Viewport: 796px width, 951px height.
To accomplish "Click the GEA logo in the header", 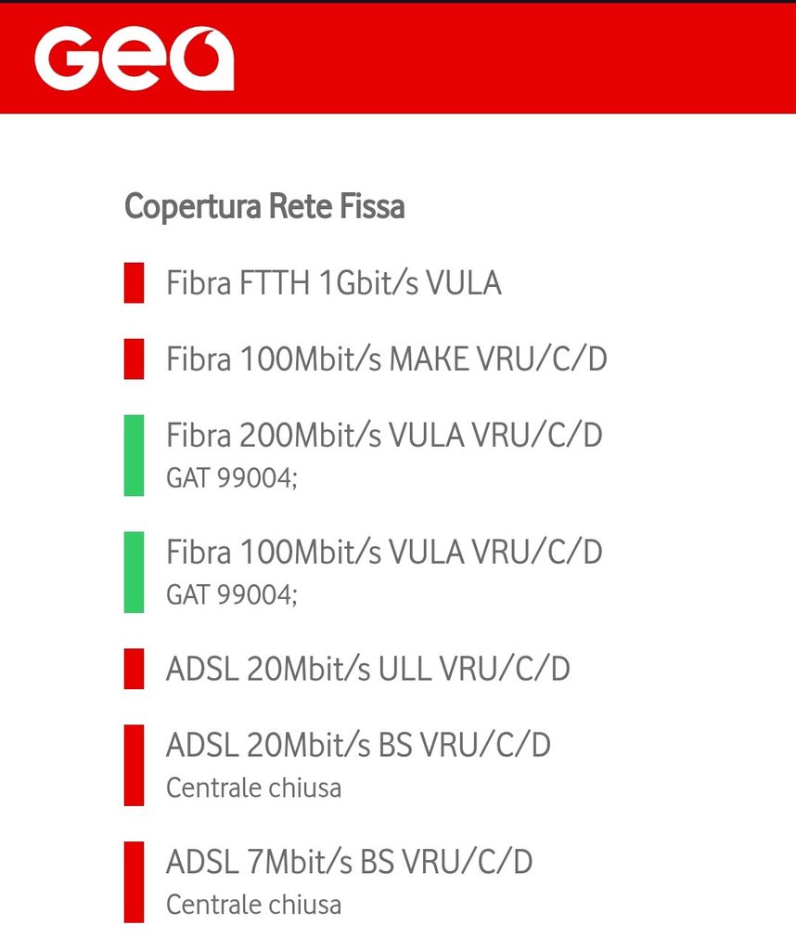I will 134,58.
